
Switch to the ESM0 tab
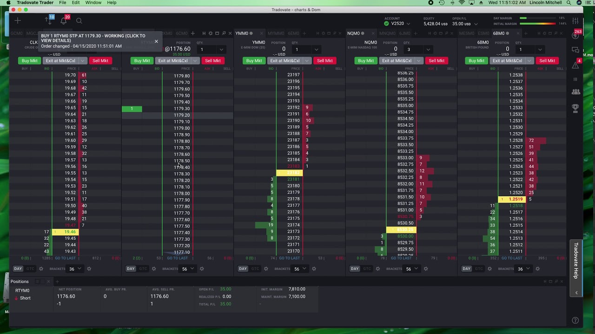pos(483,33)
